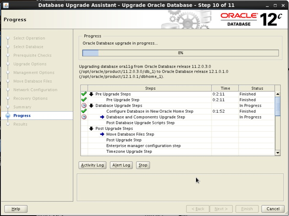This screenshot has height=216, width=289.
Task: Click the steps table scroll down arrow
Action: pos(278,153)
